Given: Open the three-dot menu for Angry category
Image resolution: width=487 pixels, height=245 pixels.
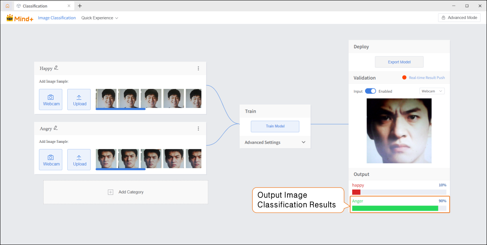Looking at the screenshot, I should click(198, 129).
